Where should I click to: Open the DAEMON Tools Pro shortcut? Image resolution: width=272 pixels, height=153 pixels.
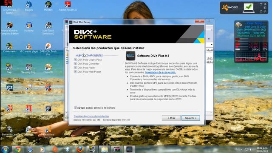48,49
